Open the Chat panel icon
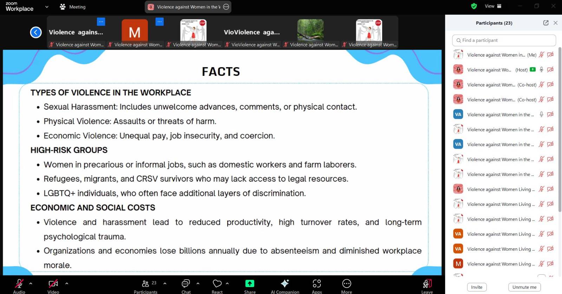The image size is (562, 294). coord(185,283)
